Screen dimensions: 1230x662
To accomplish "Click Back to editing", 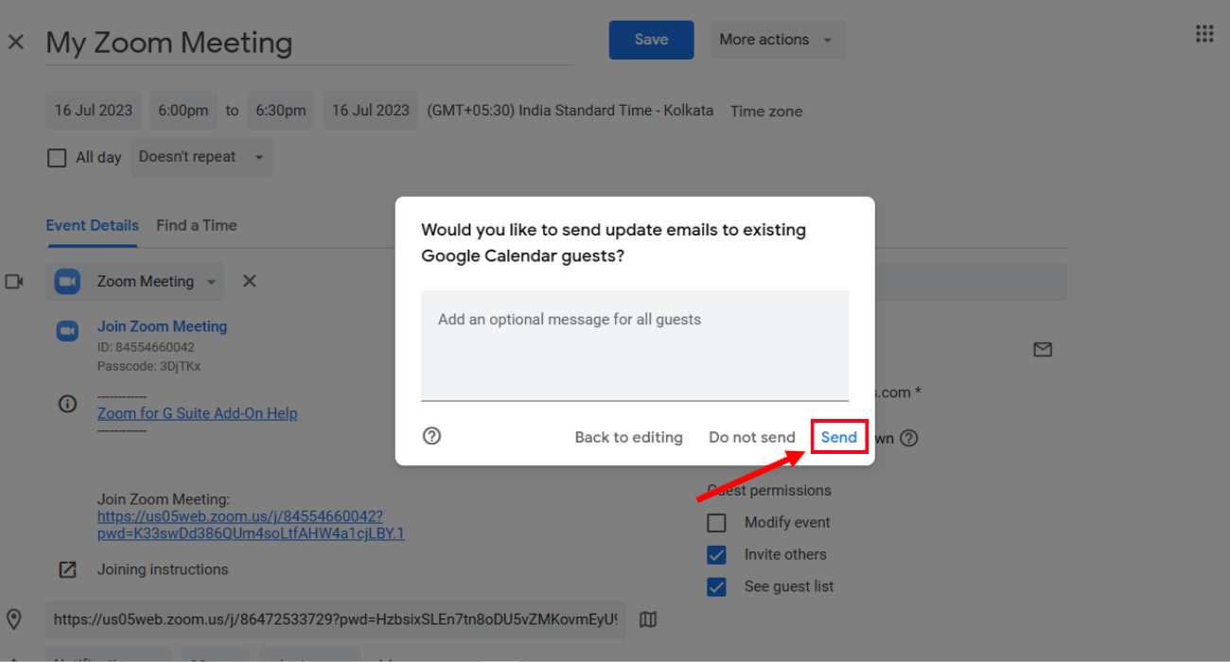I will tap(628, 437).
